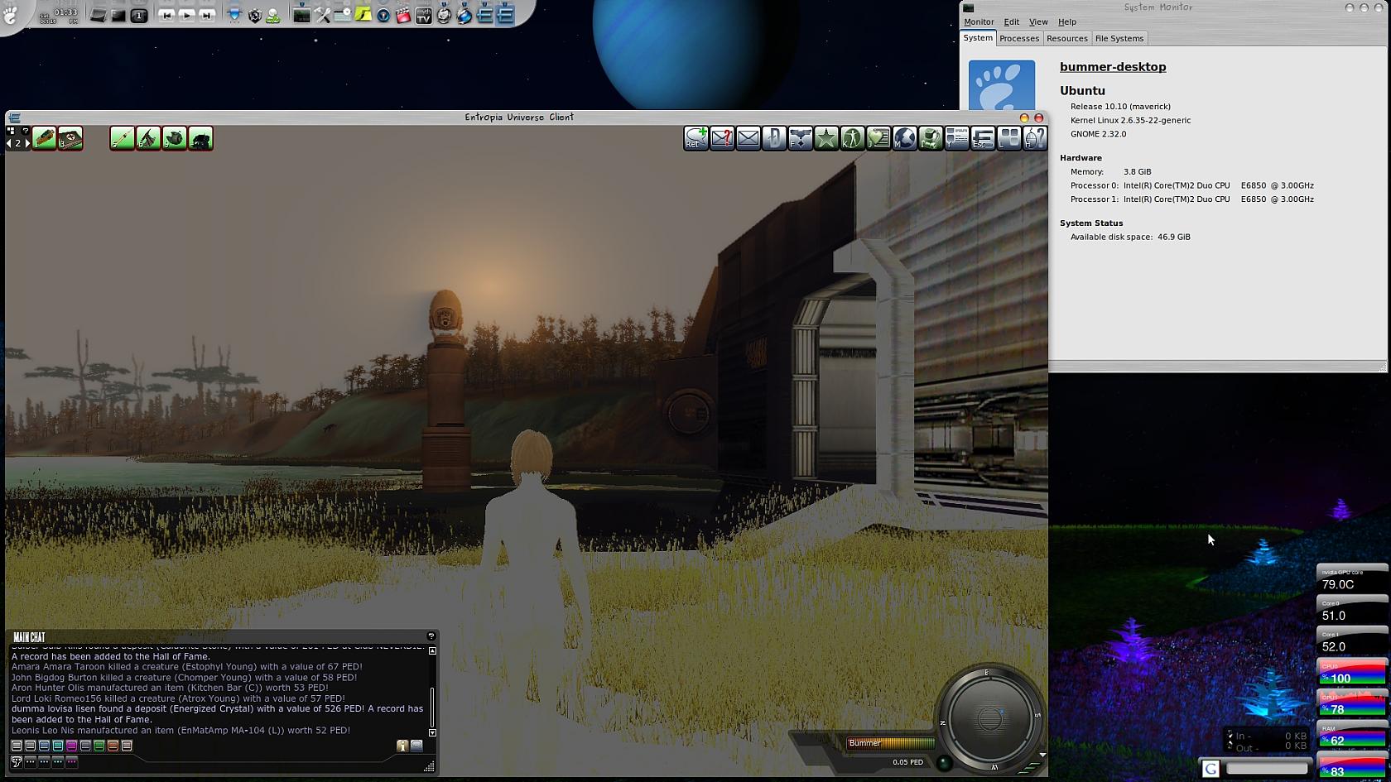Click workspace switcher number 1
This screenshot has height=782, width=1391.
pyautogui.click(x=139, y=15)
